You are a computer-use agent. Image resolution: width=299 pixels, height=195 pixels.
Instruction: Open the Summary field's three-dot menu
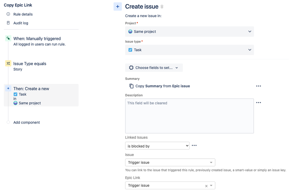259,86
